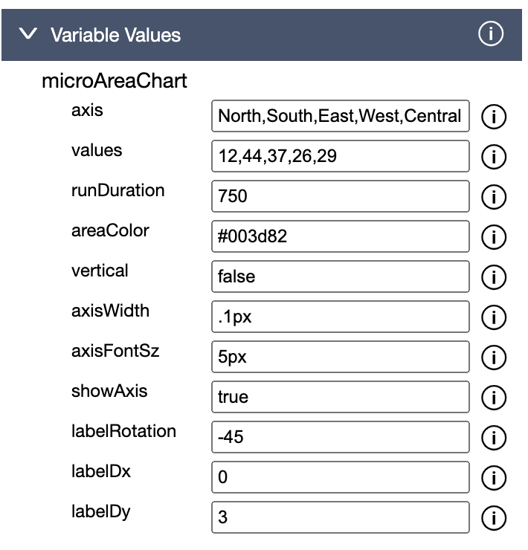Show info for the axisFontSz variable
The image size is (528, 550).
(493, 357)
